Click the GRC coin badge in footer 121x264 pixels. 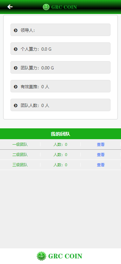pyautogui.click(x=42, y=256)
